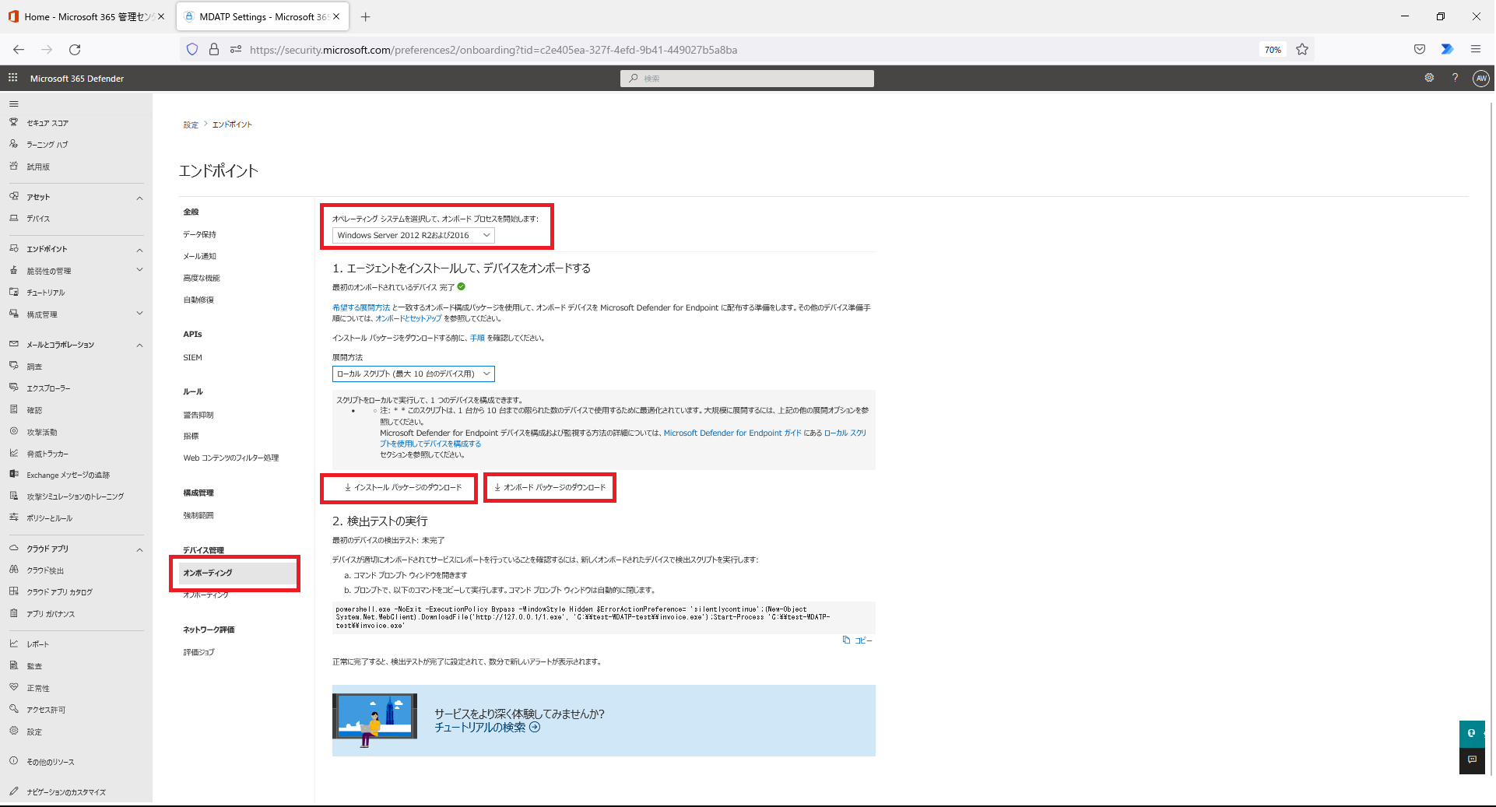Open the AW account avatar
The image size is (1496, 807).
click(x=1481, y=78)
